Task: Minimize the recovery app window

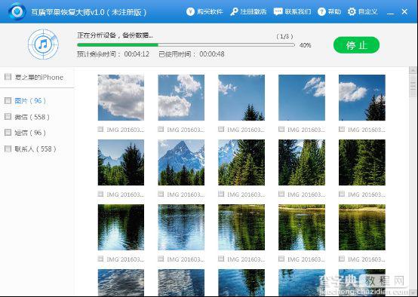Action: click(390, 12)
